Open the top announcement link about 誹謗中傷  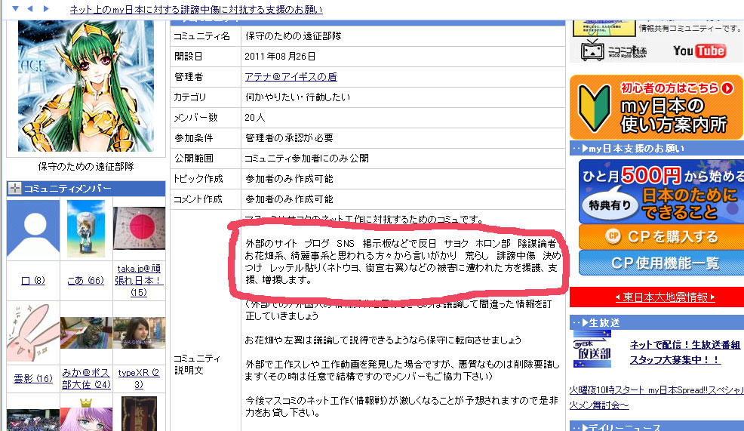[195, 9]
